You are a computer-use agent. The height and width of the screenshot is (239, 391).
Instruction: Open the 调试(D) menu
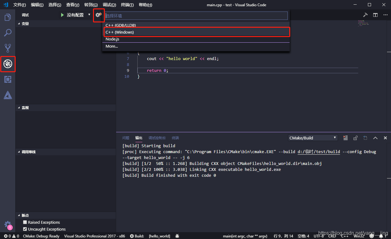pos(109,5)
